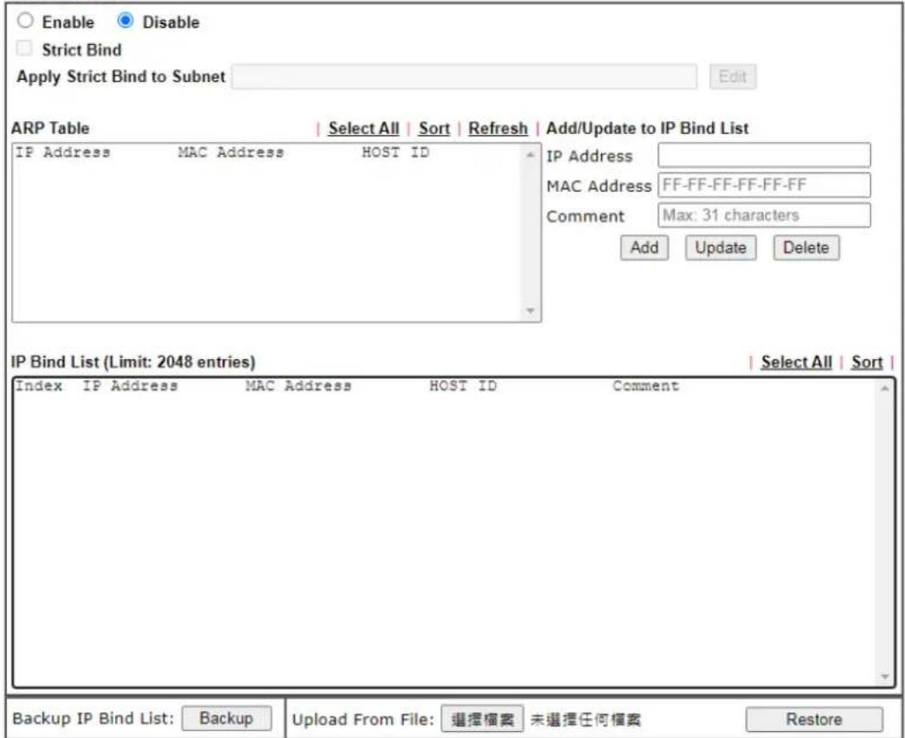The height and width of the screenshot is (738, 905).
Task: Select the Disable radio button
Action: pyautogui.click(x=125, y=22)
